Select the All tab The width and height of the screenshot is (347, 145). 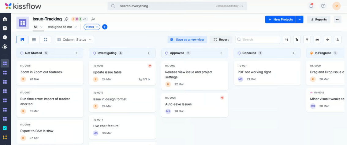35,27
